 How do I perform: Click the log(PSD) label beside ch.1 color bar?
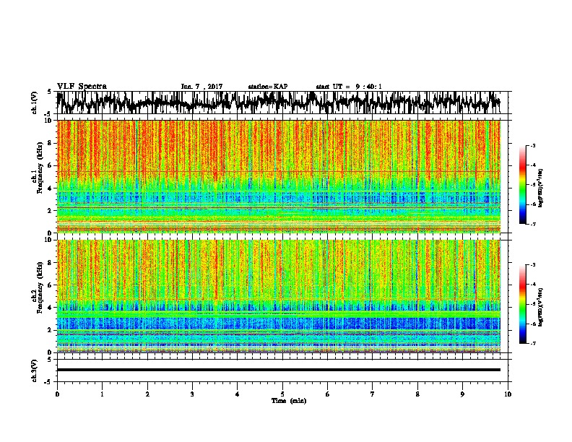click(x=540, y=188)
